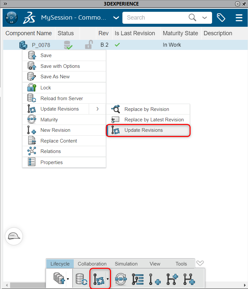Expand the Update Revisions submenu arrow
Screen dimensions: 248x289
97,109
